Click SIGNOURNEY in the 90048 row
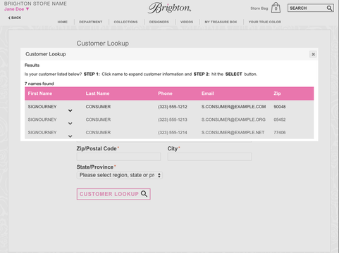This screenshot has width=339, height=253. pos(42,107)
